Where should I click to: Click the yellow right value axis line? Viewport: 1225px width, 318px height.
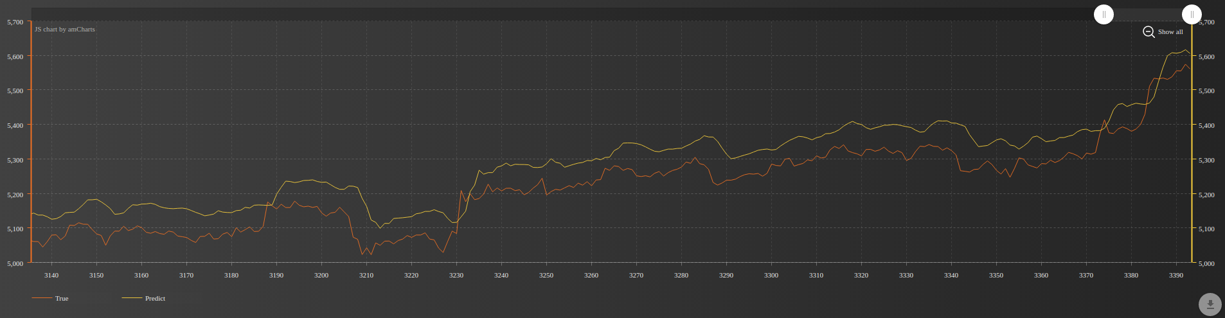(1192, 141)
